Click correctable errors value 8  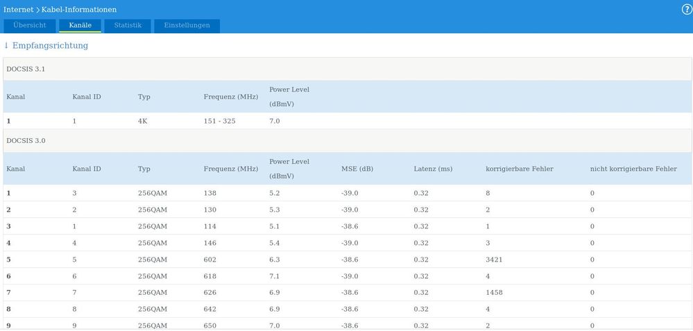pos(488,193)
